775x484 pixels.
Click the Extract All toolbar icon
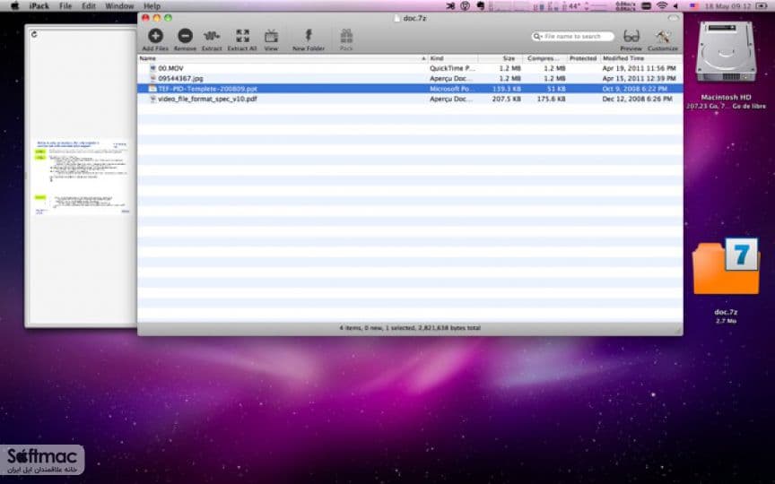click(x=242, y=36)
